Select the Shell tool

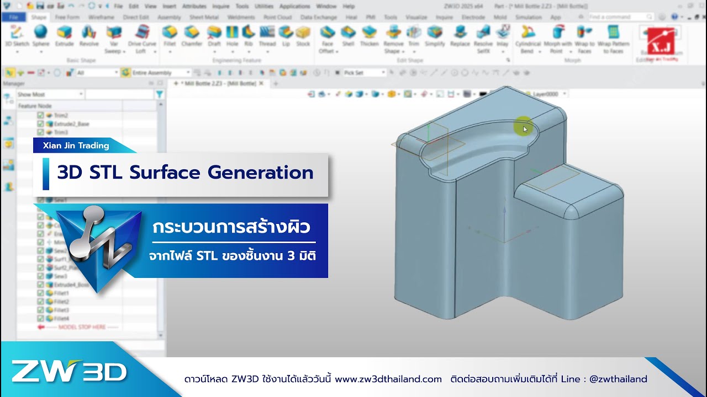pyautogui.click(x=348, y=35)
